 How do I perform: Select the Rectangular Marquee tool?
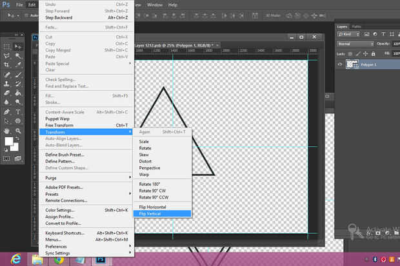(x=6, y=46)
